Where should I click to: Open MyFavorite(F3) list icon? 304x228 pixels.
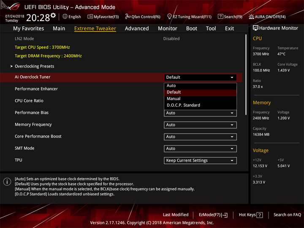click(x=90, y=16)
